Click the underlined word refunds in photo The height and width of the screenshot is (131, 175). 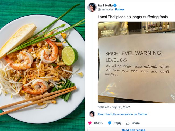coord(150,67)
